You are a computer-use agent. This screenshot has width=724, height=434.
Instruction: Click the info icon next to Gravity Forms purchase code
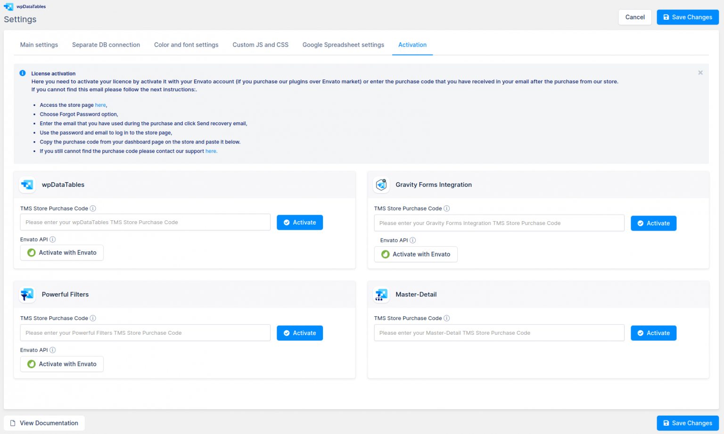[446, 208]
